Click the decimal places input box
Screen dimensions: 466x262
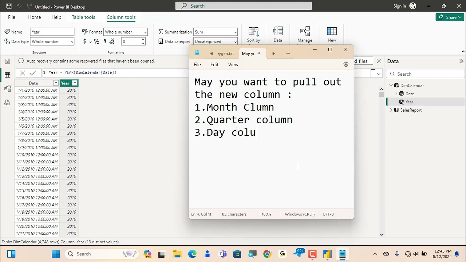click(x=131, y=41)
